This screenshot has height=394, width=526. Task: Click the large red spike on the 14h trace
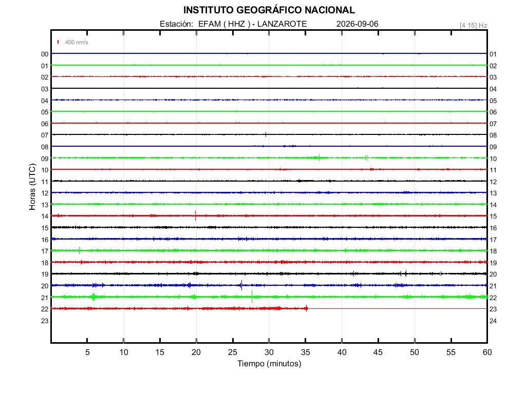(196, 216)
